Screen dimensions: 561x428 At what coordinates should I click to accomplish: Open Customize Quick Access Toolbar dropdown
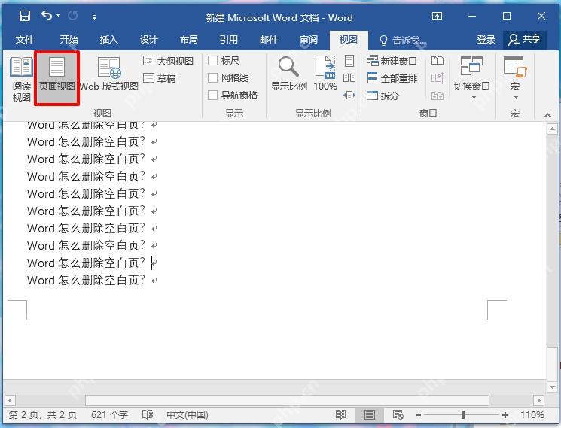click(x=94, y=17)
